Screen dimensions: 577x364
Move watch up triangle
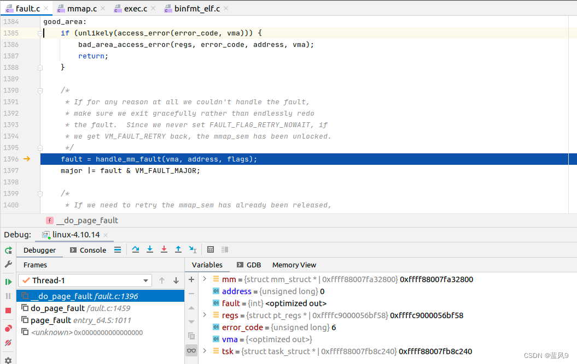tap(191, 308)
